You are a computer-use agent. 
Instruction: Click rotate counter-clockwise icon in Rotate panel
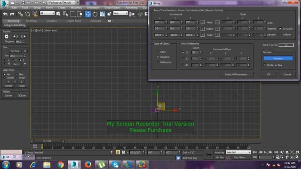point(16,37)
